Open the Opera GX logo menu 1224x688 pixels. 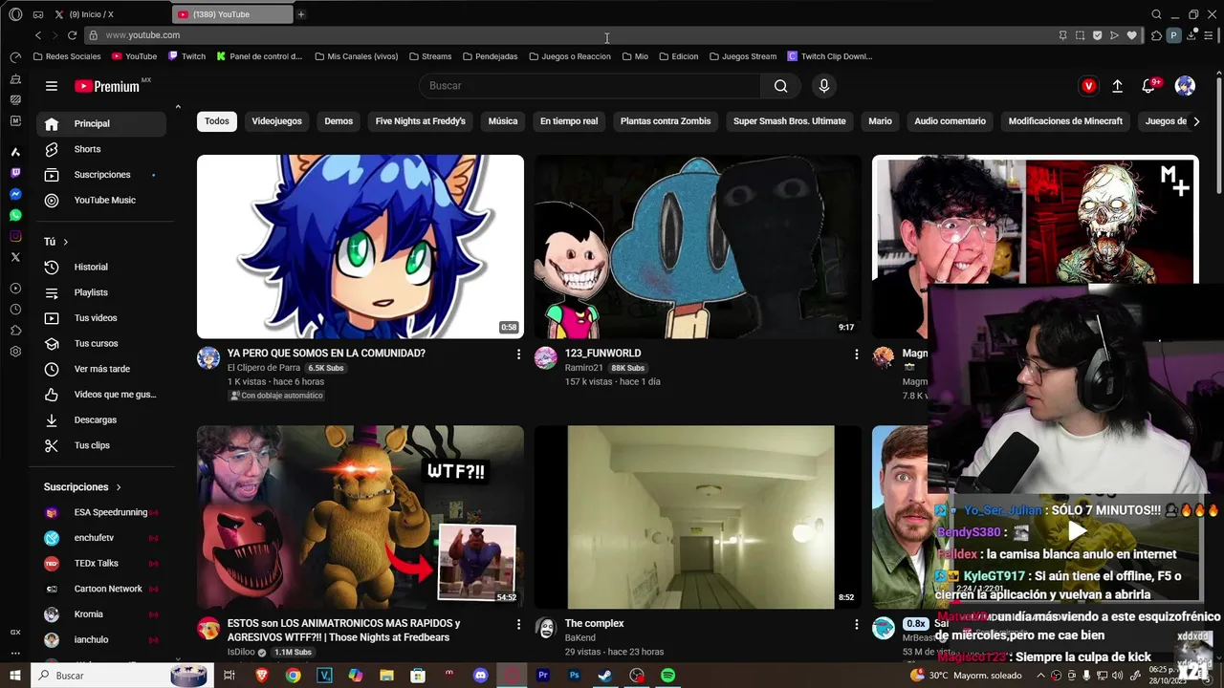[x=15, y=14]
